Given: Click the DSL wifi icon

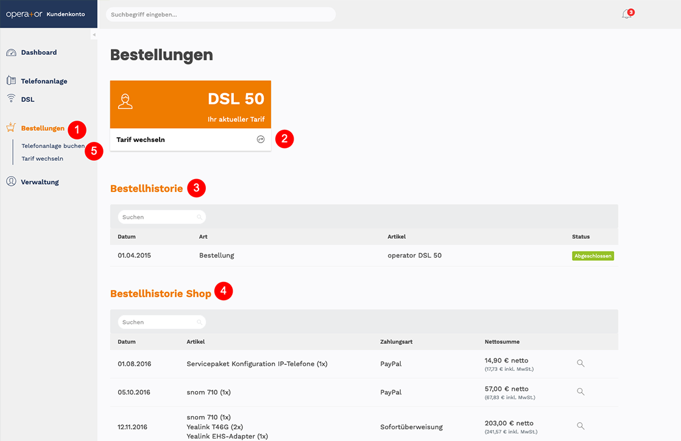Looking at the screenshot, I should 12,99.
